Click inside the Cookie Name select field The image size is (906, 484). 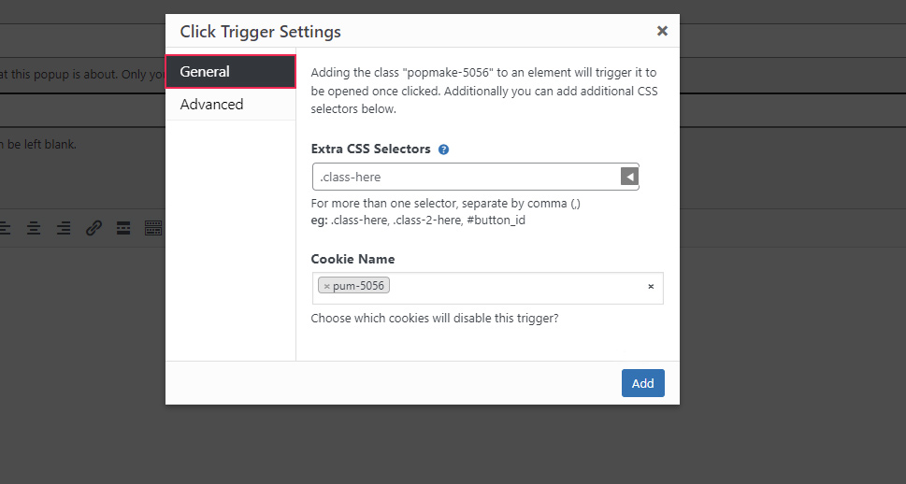(488, 288)
